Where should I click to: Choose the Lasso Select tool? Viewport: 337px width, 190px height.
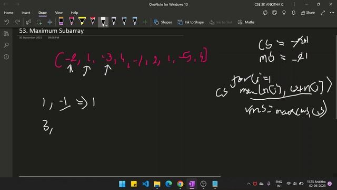[x=39, y=22]
